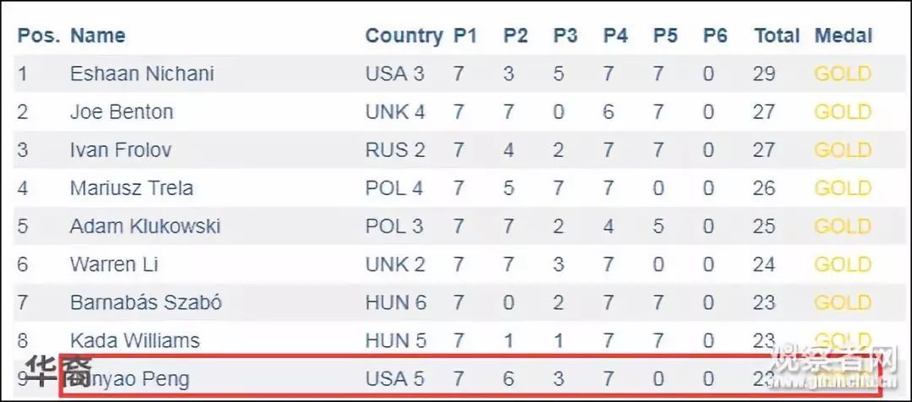Sort by the Pos. column header
Image resolution: width=912 pixels, height=402 pixels.
[38, 35]
